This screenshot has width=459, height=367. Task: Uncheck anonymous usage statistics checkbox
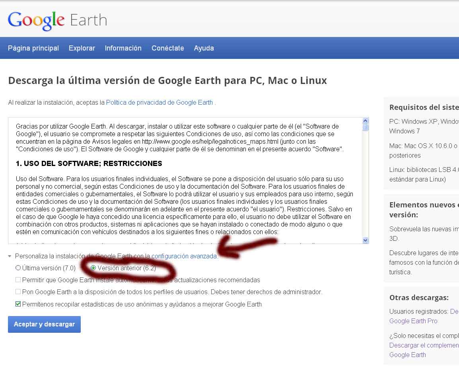[x=18, y=304]
